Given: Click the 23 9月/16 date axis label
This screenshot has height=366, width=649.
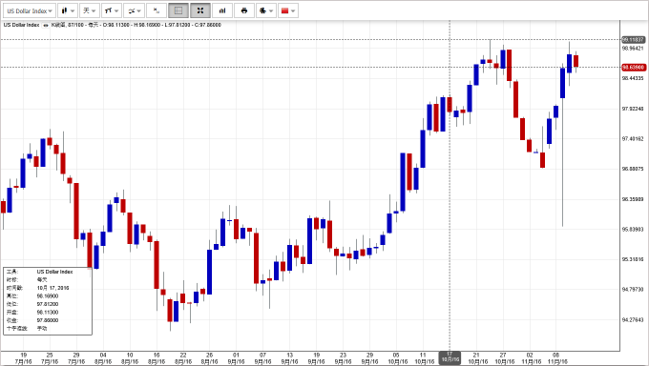Looking at the screenshot, I should point(343,358).
